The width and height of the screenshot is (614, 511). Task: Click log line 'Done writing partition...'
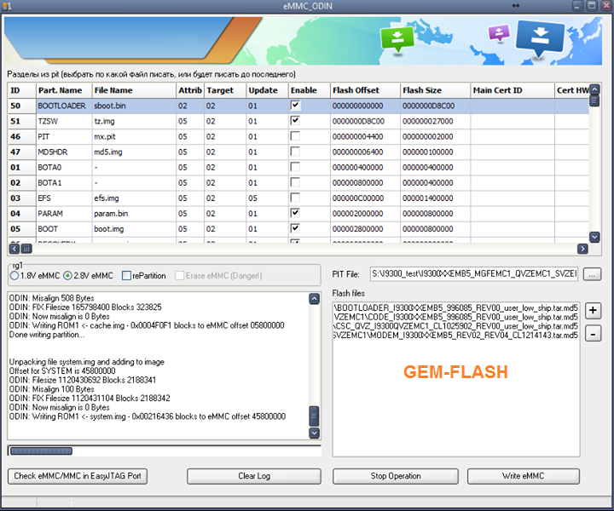(x=47, y=335)
